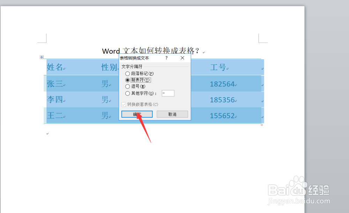
Task: Toggle the 转换嵌套表格 checkbox
Action: pos(124,104)
